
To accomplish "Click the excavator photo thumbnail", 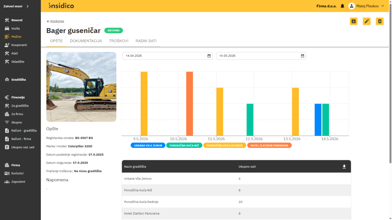I will pyautogui.click(x=81, y=87).
